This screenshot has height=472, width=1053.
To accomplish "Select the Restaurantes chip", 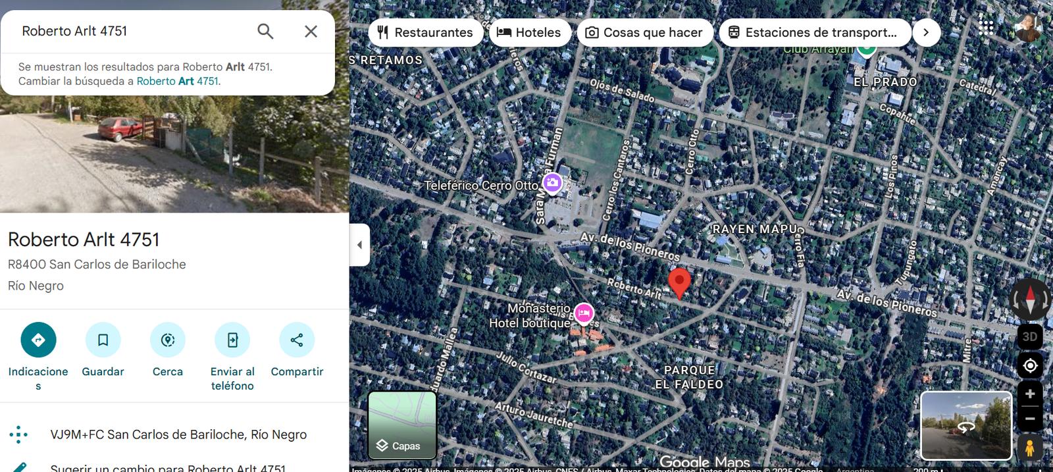I will [426, 32].
